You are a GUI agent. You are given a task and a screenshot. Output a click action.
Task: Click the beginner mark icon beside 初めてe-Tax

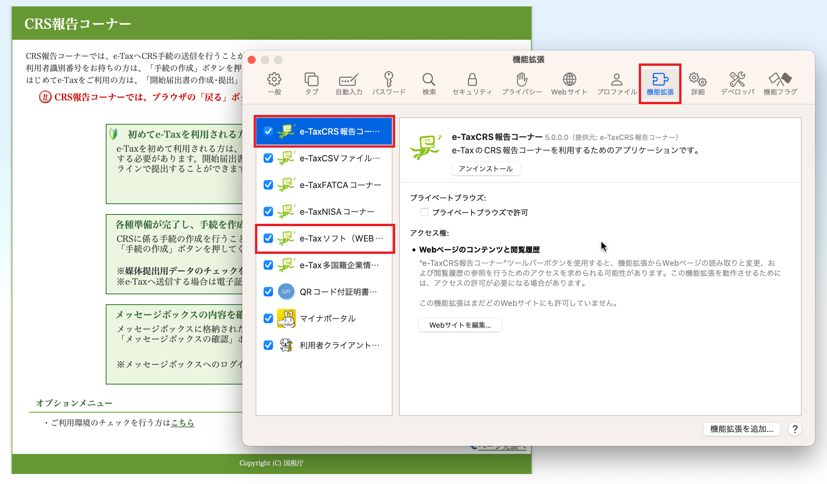pyautogui.click(x=114, y=134)
